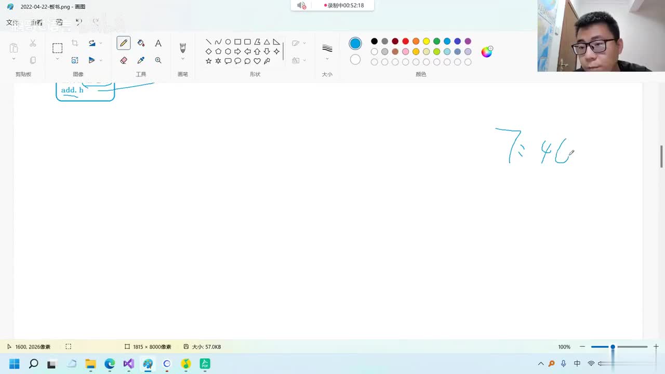This screenshot has width=665, height=374.
Task: Click the vertical scrollbar thumb
Action: coord(661,156)
